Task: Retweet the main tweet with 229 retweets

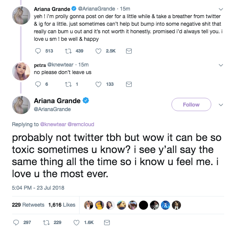Action: 47,223
